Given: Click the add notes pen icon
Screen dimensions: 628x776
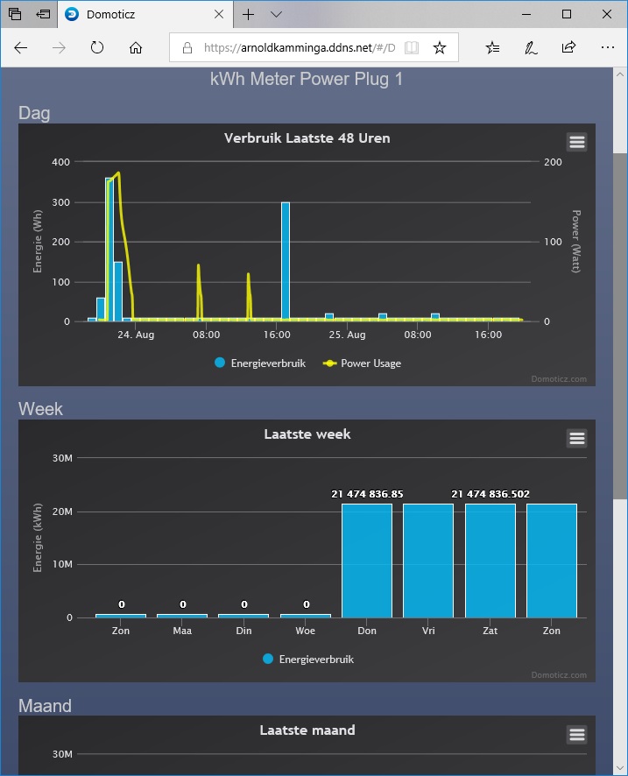Looking at the screenshot, I should point(531,47).
